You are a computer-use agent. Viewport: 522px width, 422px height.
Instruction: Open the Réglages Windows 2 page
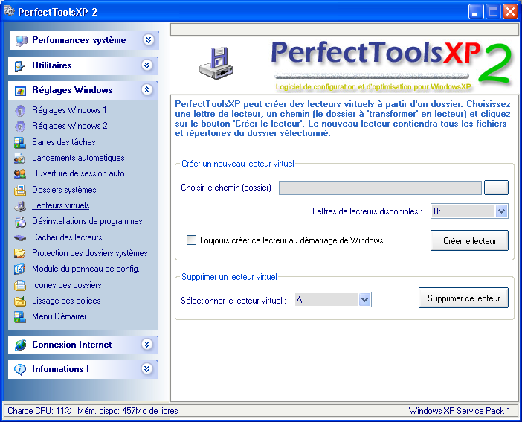[70, 126]
